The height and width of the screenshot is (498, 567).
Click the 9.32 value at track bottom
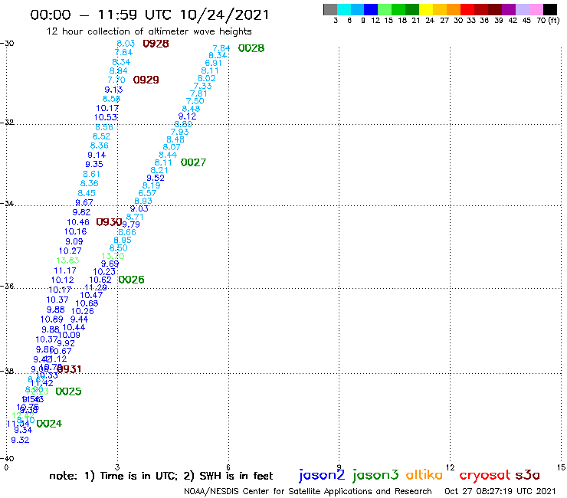pyautogui.click(x=20, y=440)
